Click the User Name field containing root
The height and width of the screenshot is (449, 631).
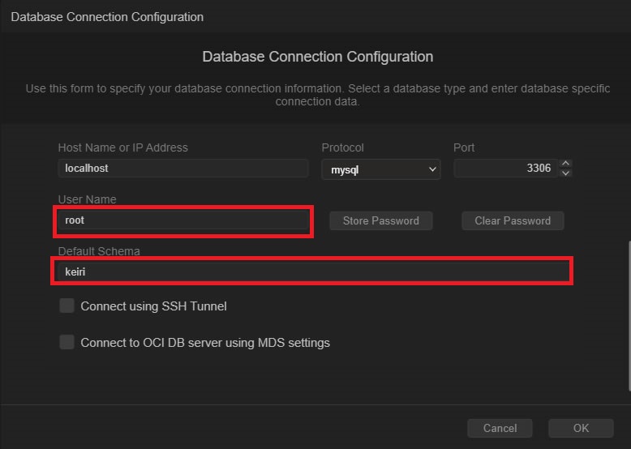(x=182, y=220)
